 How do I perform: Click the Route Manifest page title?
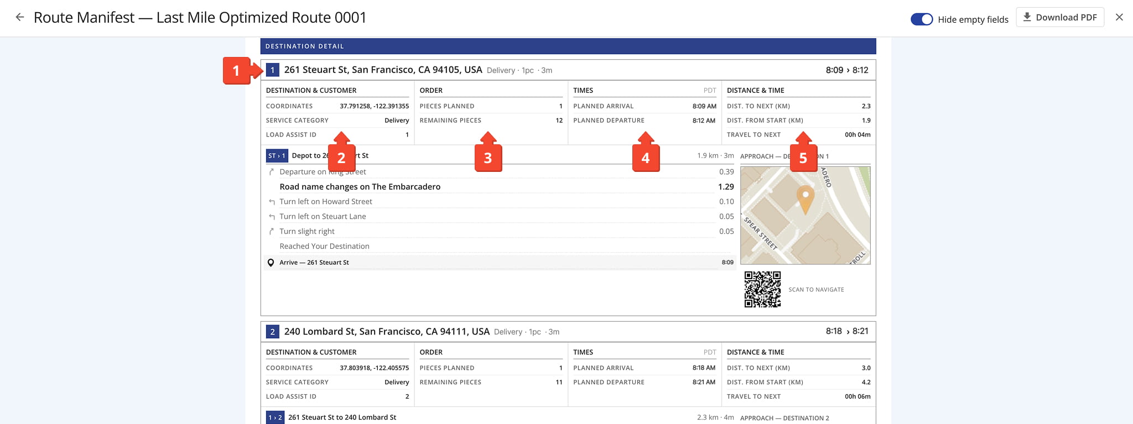(200, 18)
